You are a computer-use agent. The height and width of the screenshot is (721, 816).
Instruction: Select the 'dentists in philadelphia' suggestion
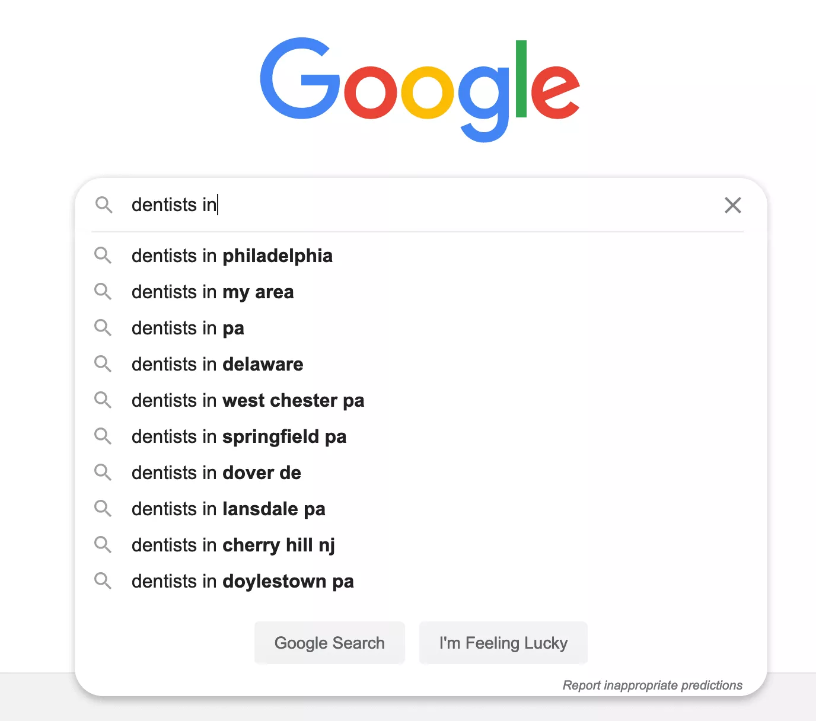232,256
